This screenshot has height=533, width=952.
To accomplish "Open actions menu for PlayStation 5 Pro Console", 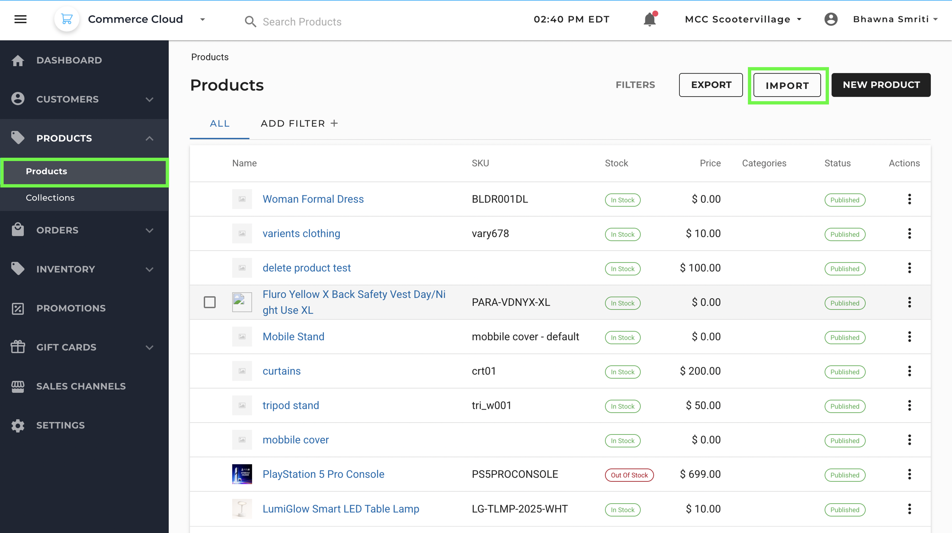I will click(x=909, y=474).
